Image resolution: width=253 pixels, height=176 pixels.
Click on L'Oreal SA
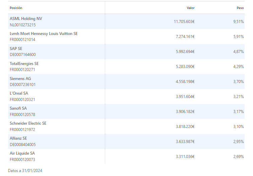[x=19, y=94]
